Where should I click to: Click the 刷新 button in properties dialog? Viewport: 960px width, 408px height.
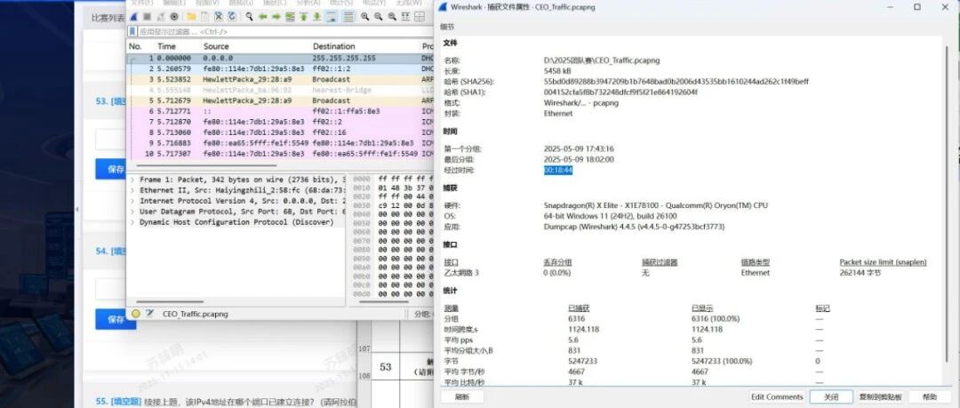462,397
